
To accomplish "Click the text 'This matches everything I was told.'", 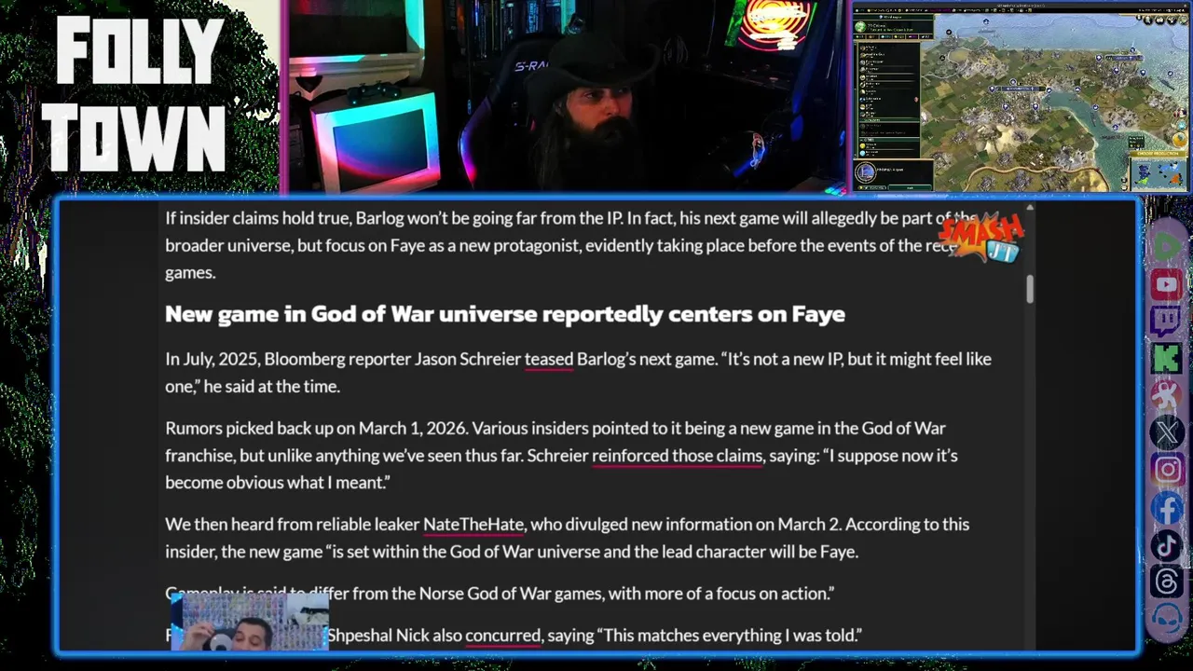I will click(x=731, y=636).
